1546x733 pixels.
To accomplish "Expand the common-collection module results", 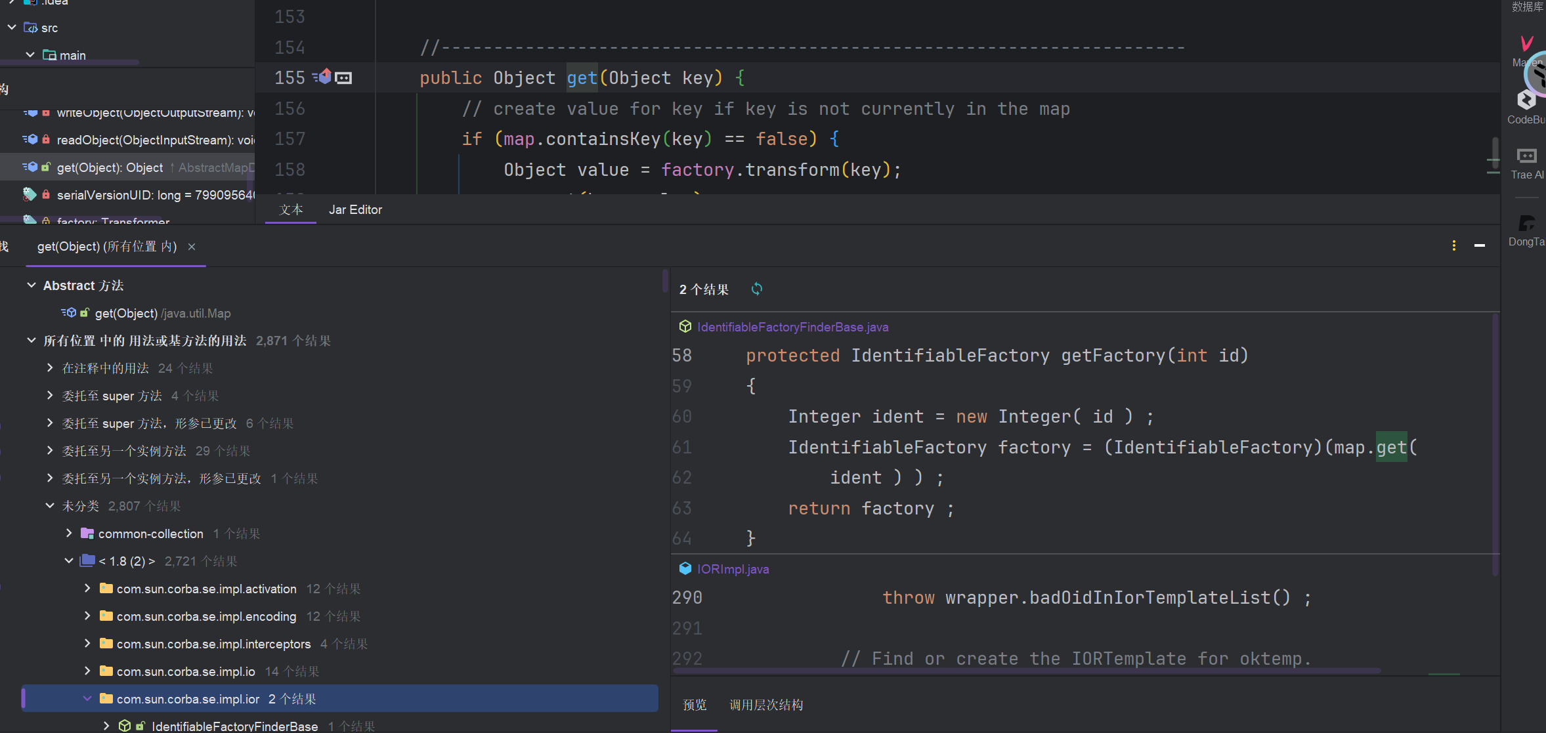I will pyautogui.click(x=69, y=534).
